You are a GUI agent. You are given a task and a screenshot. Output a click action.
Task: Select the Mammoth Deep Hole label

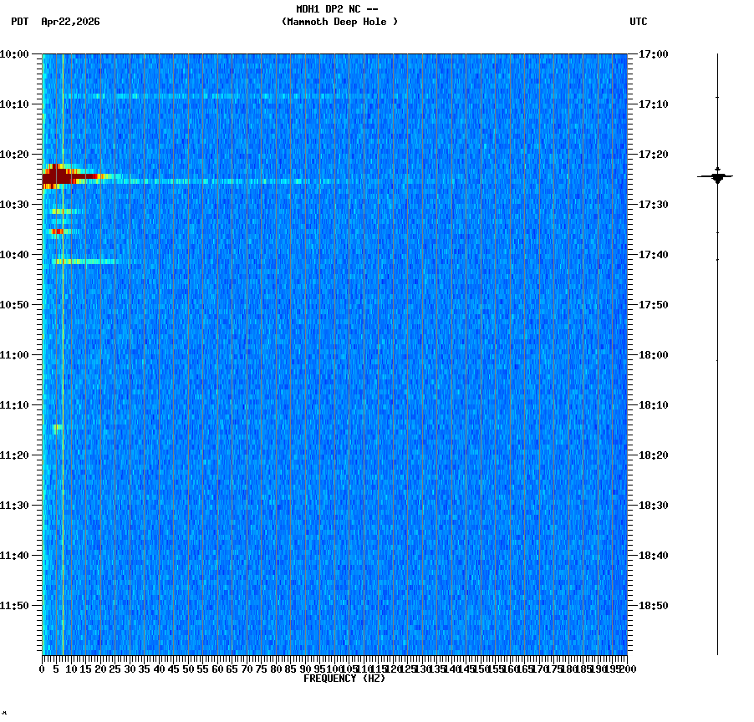point(340,23)
